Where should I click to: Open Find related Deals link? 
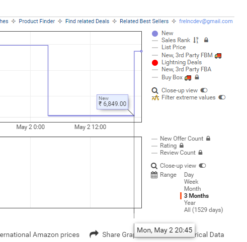click(x=87, y=21)
